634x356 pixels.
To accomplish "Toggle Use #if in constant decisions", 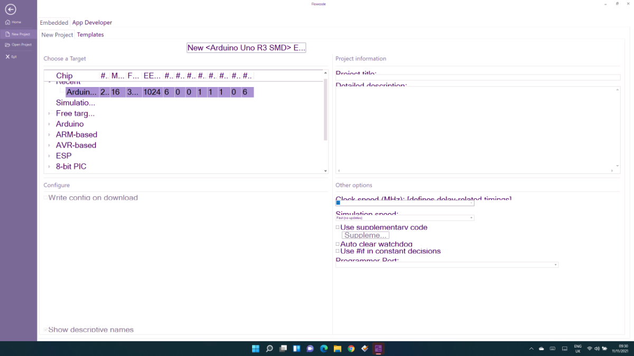I will 338,251.
